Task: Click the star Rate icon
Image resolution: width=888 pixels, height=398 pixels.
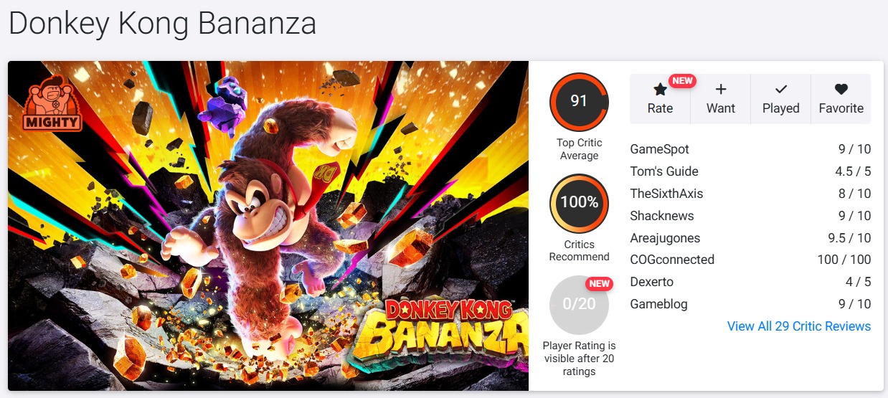Action: (x=660, y=90)
